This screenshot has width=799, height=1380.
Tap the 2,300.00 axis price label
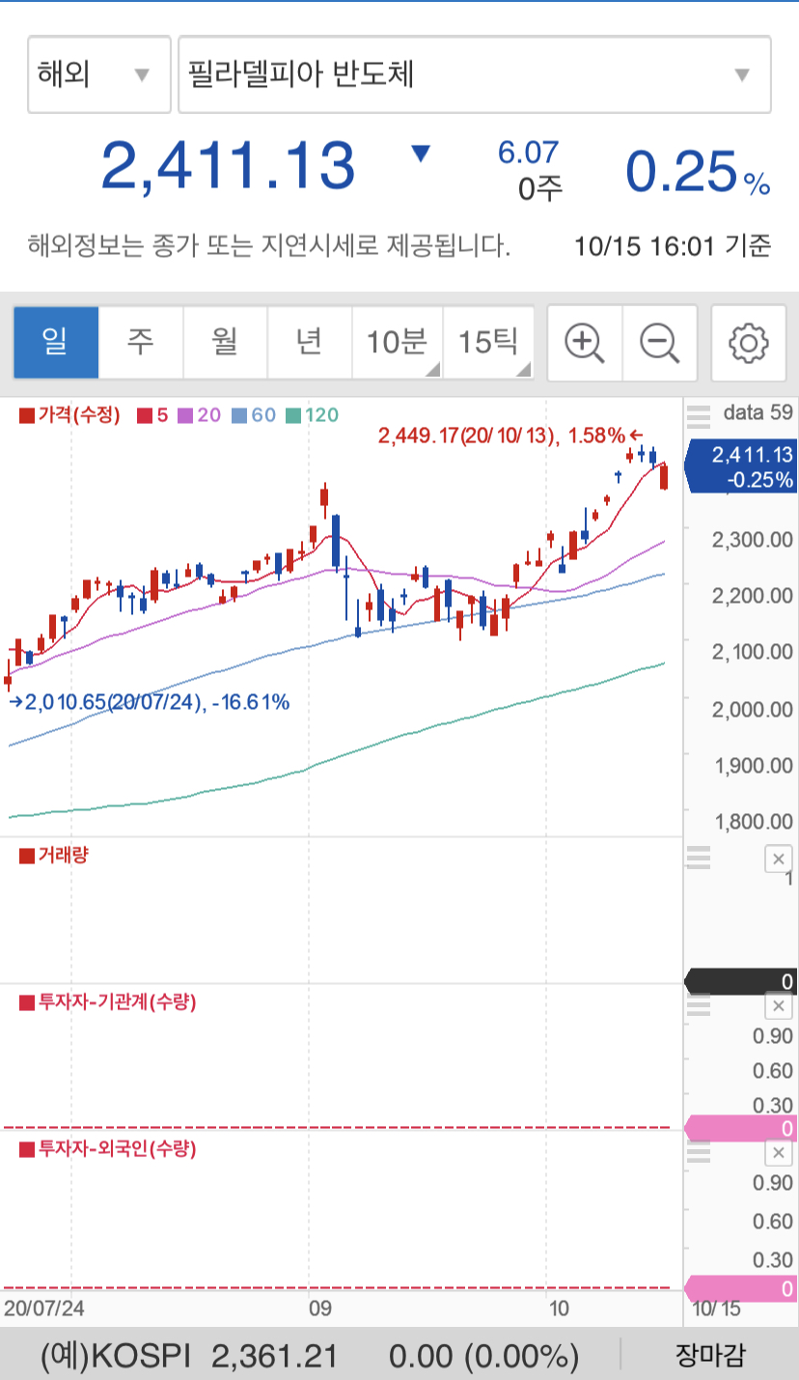click(x=753, y=540)
